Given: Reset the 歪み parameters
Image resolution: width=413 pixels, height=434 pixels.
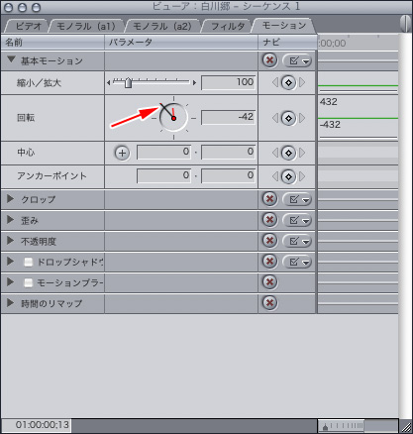Looking at the screenshot, I should pos(269,220).
